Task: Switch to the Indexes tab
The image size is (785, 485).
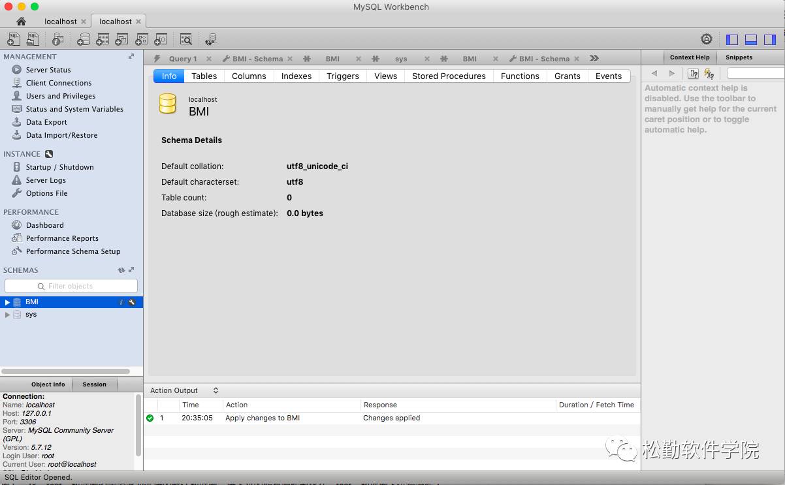Action: pyautogui.click(x=296, y=76)
